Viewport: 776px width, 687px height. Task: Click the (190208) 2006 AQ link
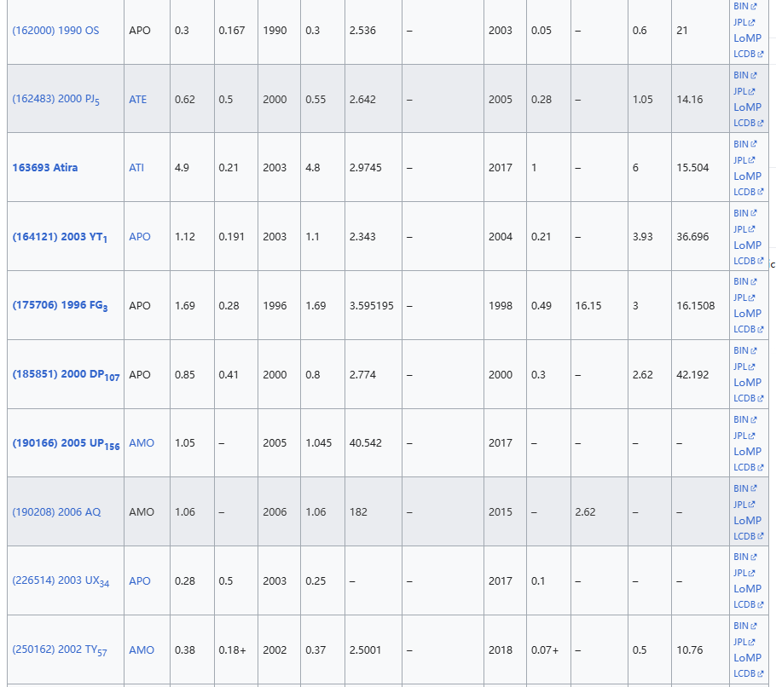click(56, 512)
